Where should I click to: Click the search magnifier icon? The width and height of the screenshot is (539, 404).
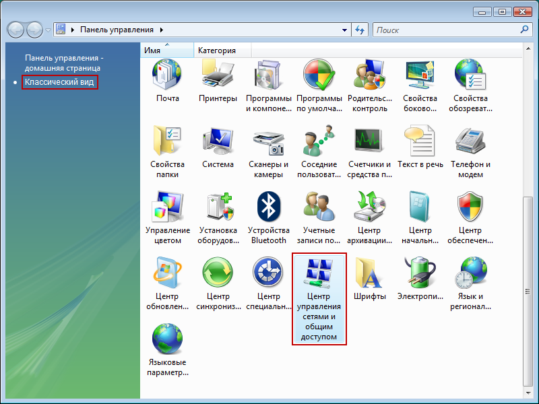(x=524, y=30)
